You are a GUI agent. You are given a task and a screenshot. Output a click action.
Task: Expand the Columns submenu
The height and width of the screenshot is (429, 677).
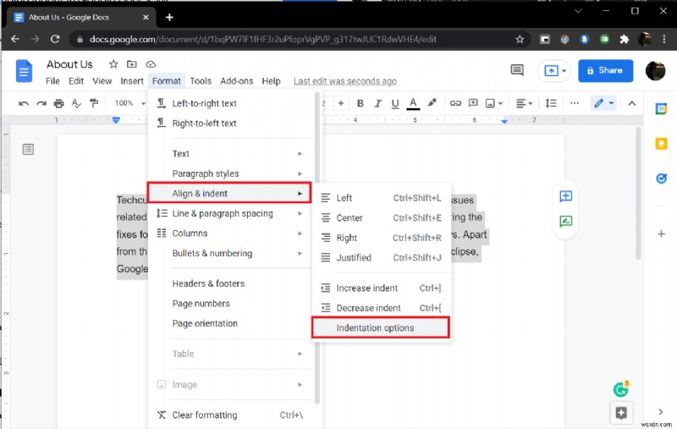tap(229, 234)
